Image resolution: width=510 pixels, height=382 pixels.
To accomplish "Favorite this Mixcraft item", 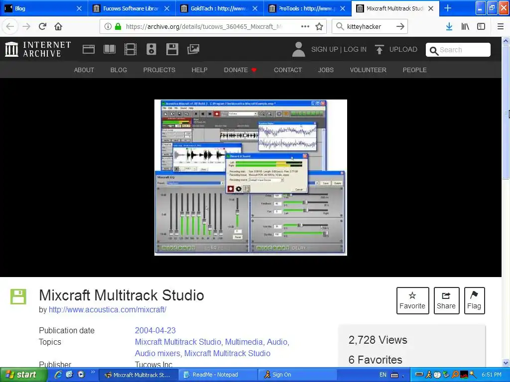I will (x=412, y=300).
